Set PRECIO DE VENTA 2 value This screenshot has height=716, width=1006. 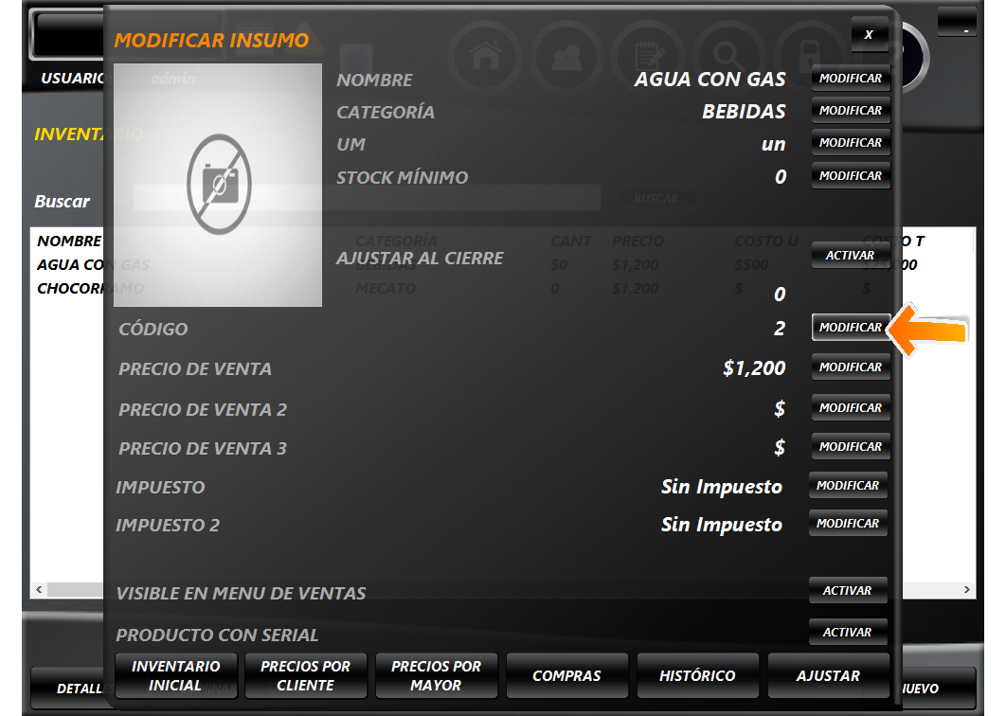click(x=850, y=408)
